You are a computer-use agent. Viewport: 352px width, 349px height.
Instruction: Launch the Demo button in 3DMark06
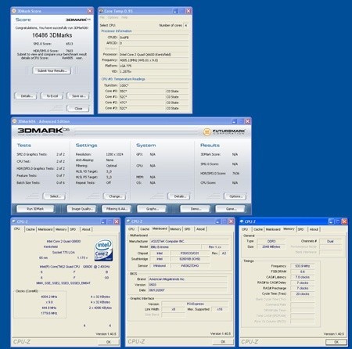[x=195, y=209]
